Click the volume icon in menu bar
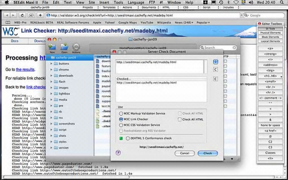This screenshot has height=180, width=288. pos(250,2)
